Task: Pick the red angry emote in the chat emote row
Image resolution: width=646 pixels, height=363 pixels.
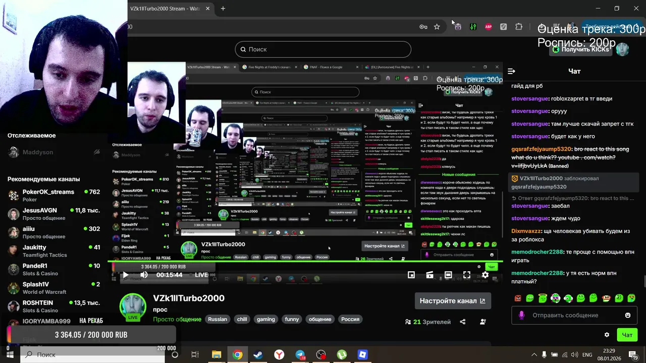Action: [x=517, y=298]
